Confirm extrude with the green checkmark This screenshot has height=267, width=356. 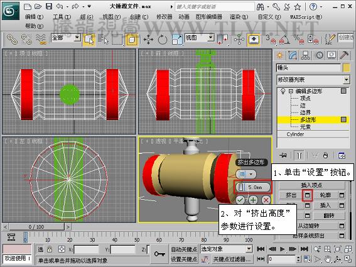coord(240,200)
